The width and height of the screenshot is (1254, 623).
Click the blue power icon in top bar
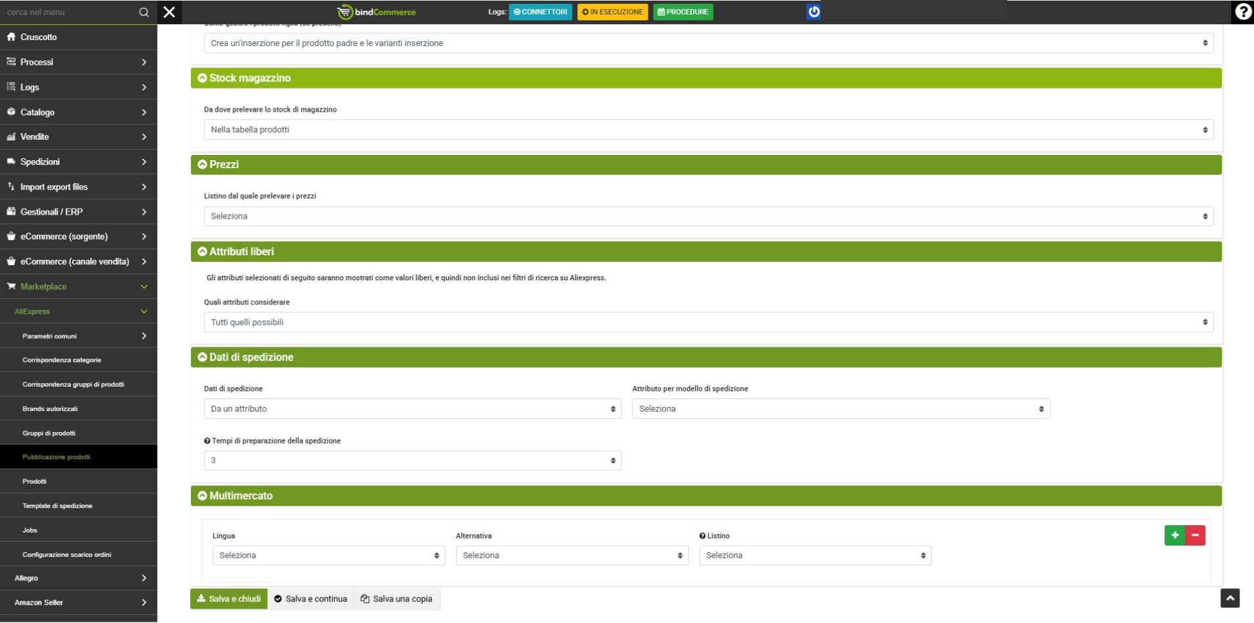click(813, 12)
